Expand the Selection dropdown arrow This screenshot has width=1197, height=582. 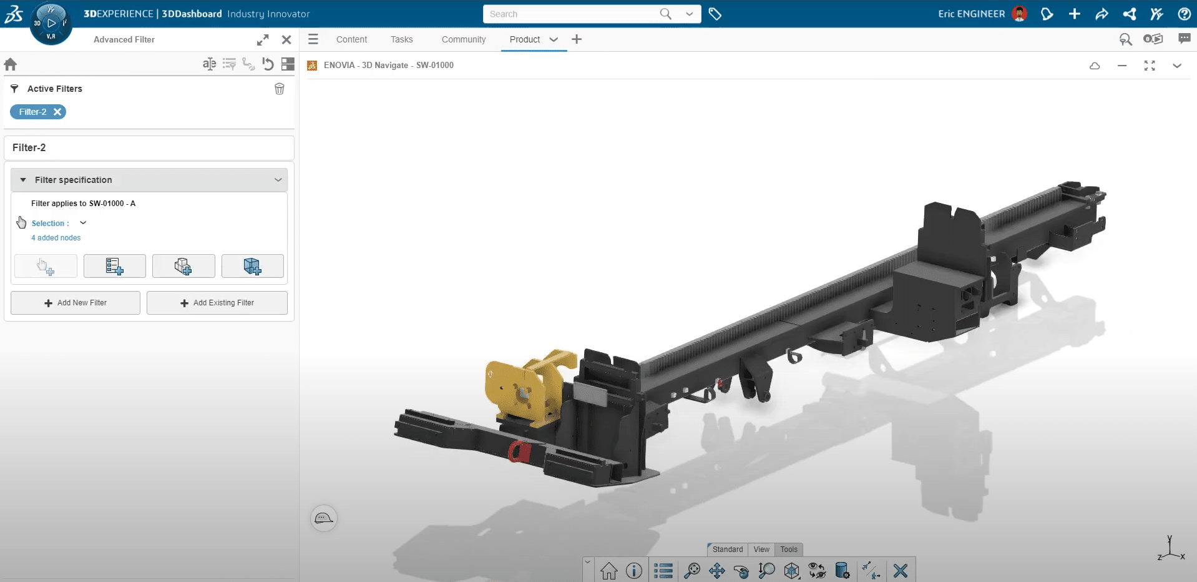click(x=83, y=223)
